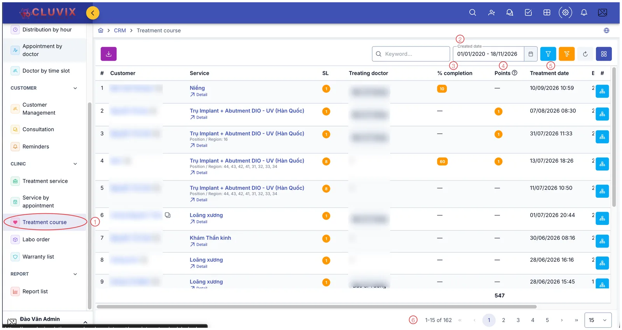Collapse the CUSTOMER sidebar section
Image resolution: width=622 pixels, height=330 pixels.
tap(75, 88)
